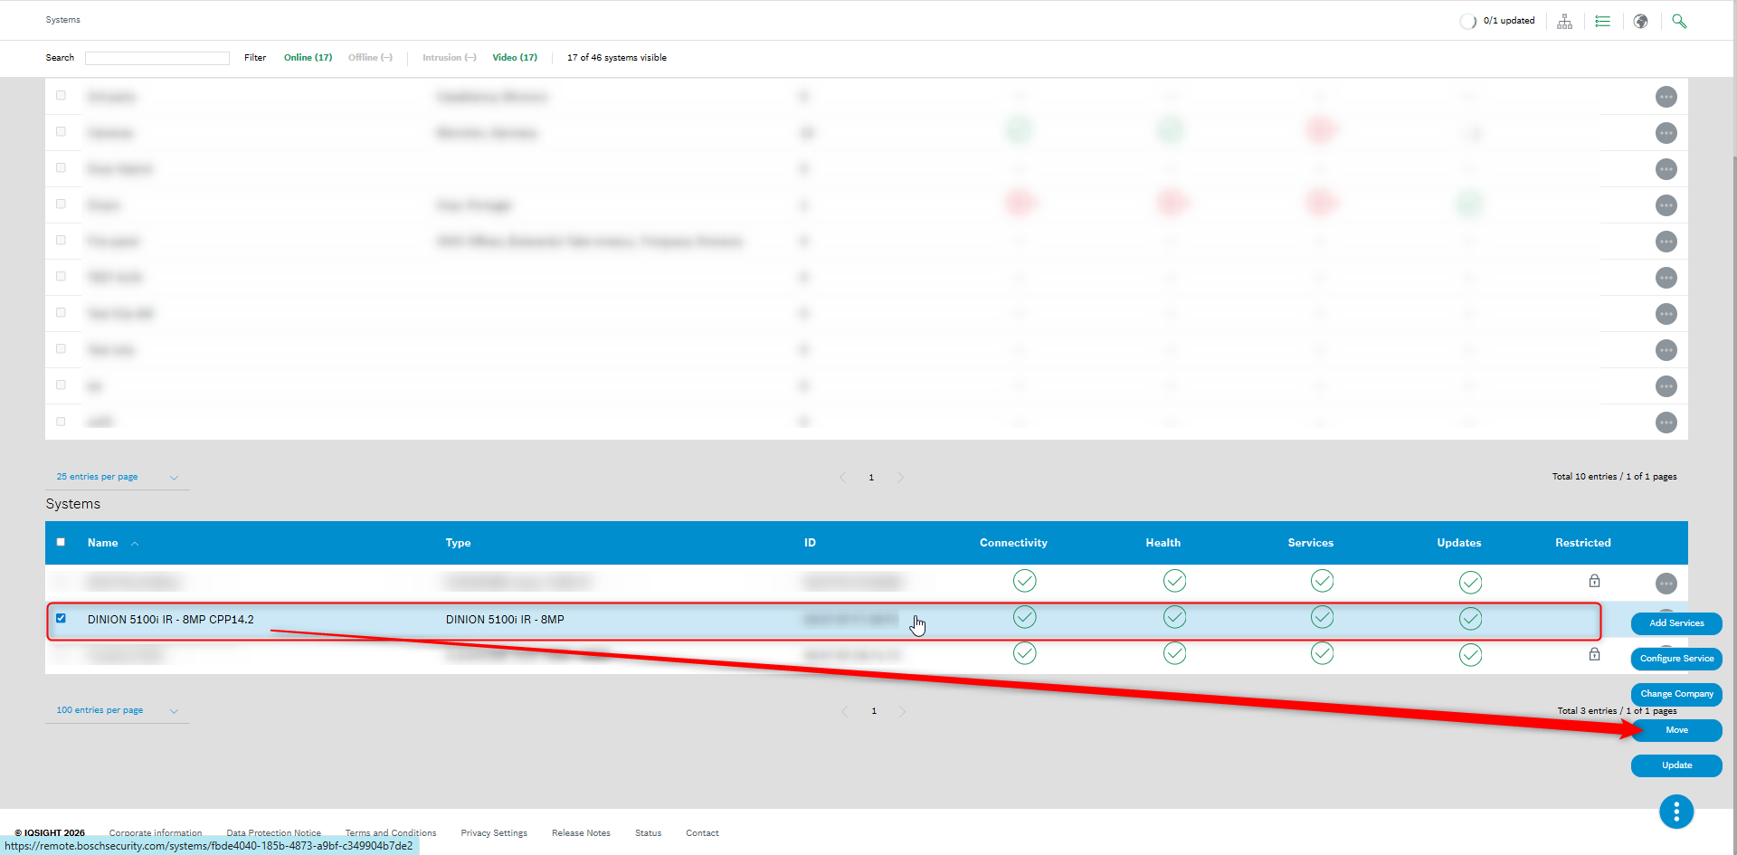Sort by the ID column header
This screenshot has height=855, width=1737.
click(x=810, y=543)
